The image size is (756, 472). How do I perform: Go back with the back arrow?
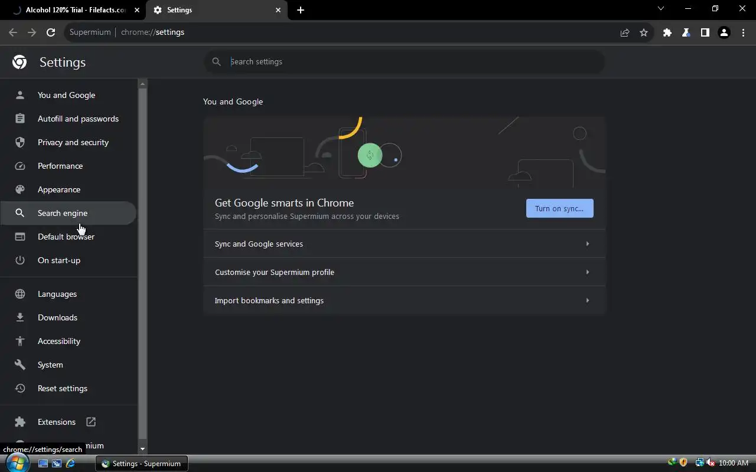click(x=13, y=32)
